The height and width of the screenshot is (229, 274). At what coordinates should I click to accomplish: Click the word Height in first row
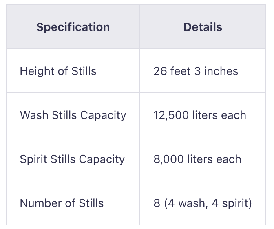point(33,71)
